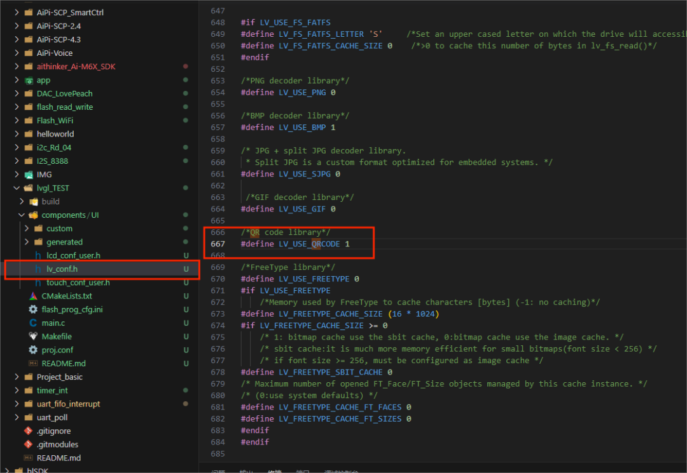The image size is (687, 473).
Task: Click the gear icon next to flash_prog_cfg.ini
Action: click(x=33, y=309)
